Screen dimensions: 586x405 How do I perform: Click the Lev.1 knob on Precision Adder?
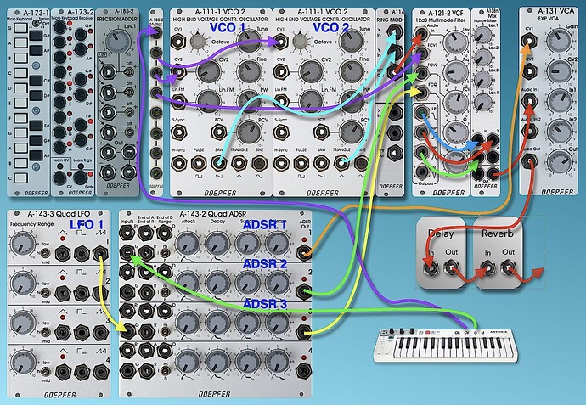(118, 42)
